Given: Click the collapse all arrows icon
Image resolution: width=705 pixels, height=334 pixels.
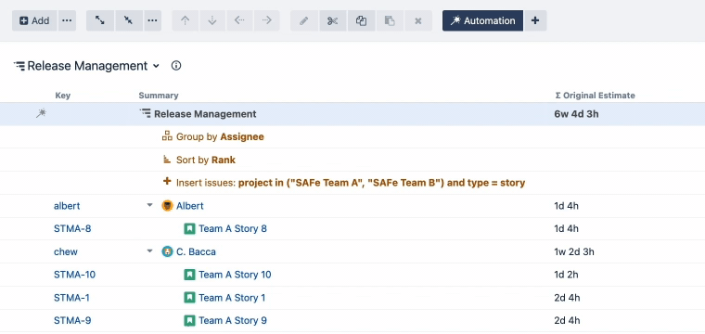Looking at the screenshot, I should click(129, 20).
